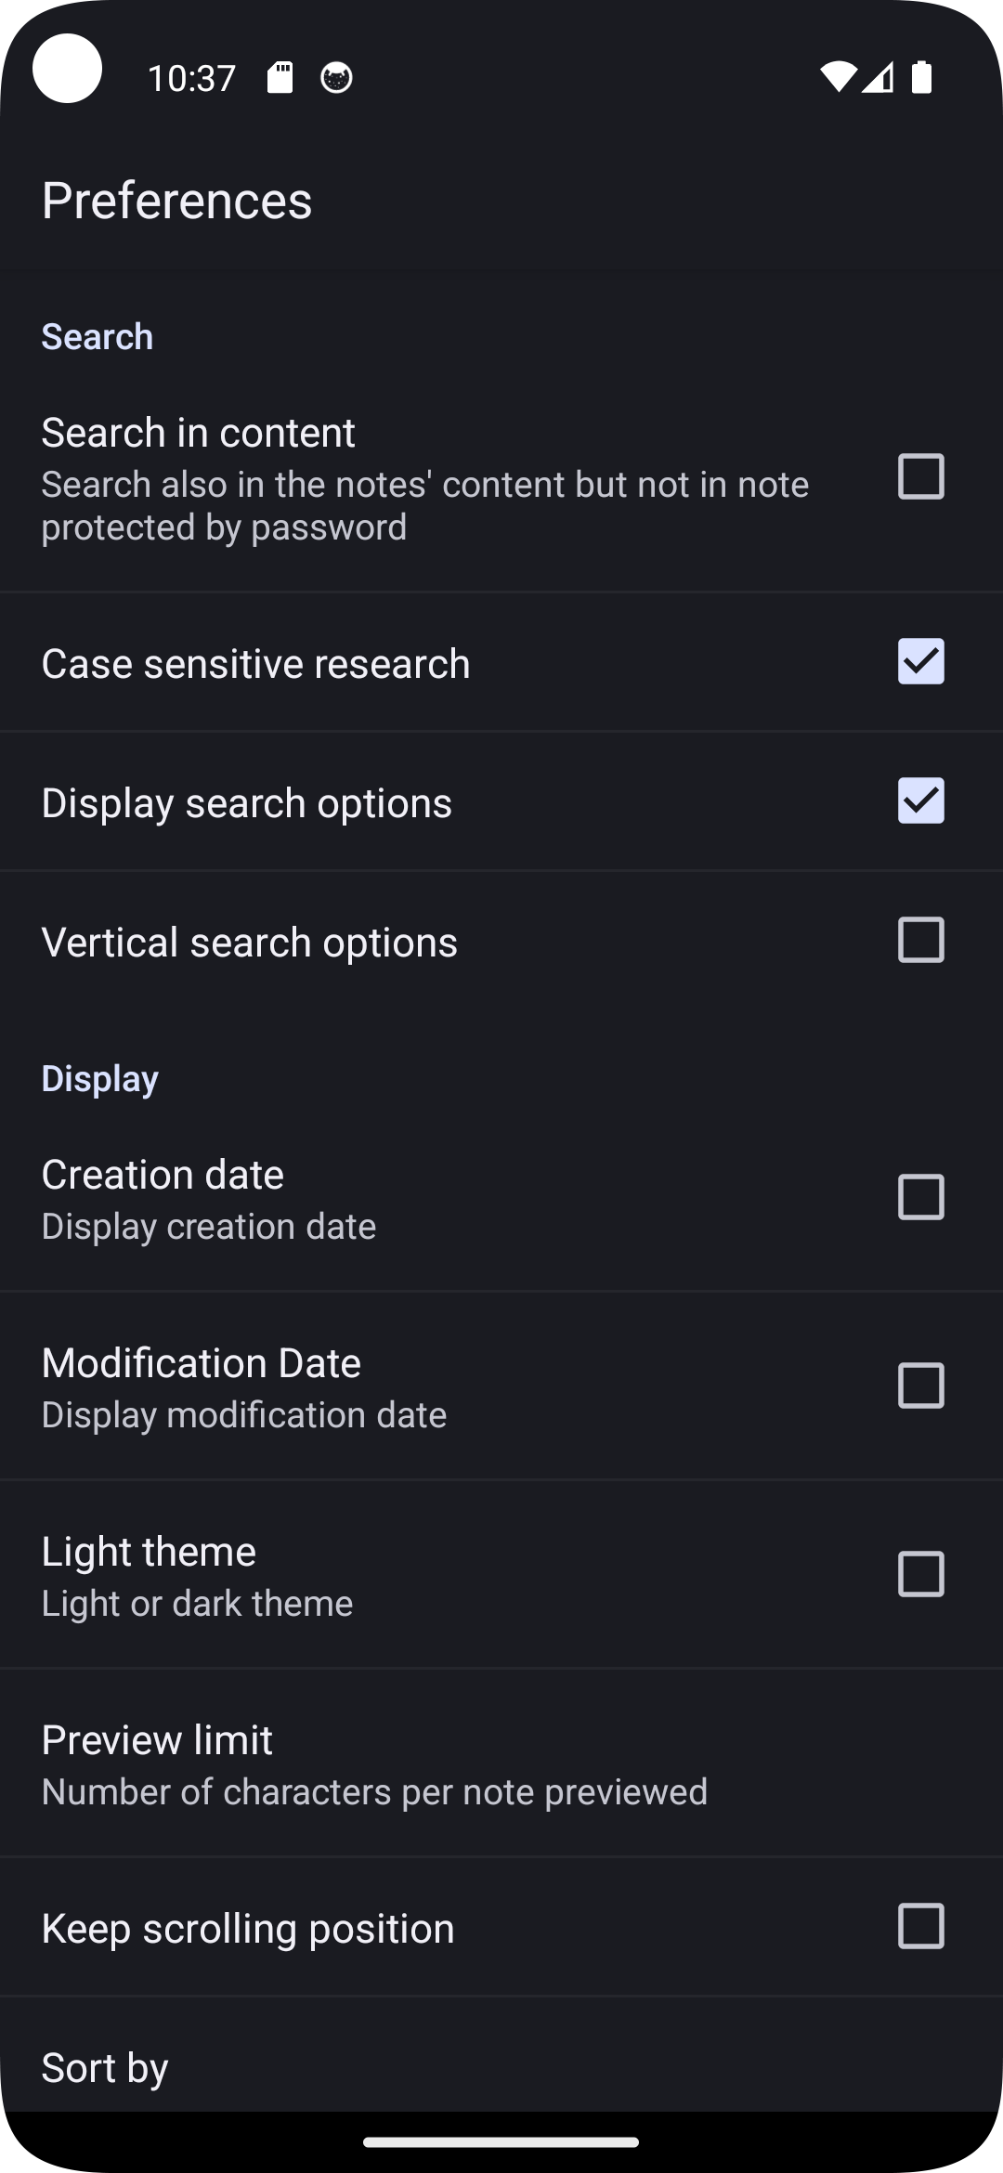Switch on the Light theme checkbox

[920, 1574]
